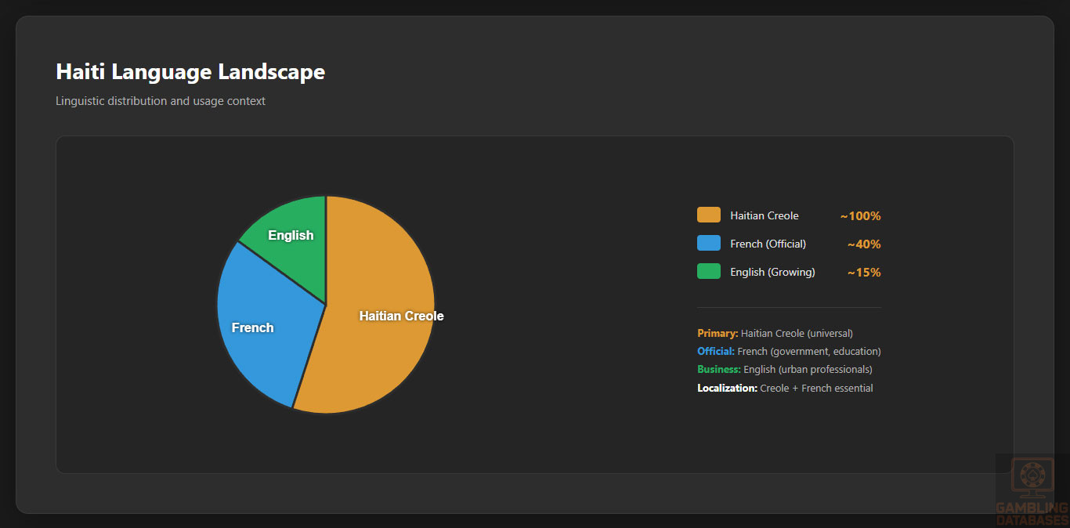
Task: Click the orange Haitian Creole legend swatch
Action: pos(708,215)
